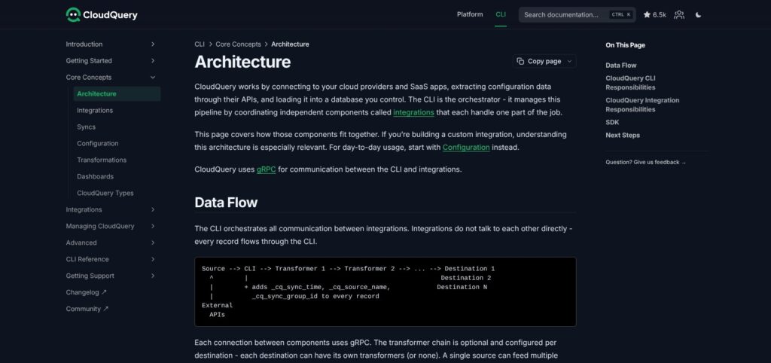Jump to Data Flow in On This Page

(x=620, y=66)
